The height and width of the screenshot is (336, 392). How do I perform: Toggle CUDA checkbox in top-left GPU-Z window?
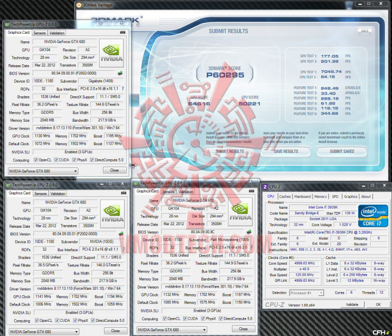[56, 160]
